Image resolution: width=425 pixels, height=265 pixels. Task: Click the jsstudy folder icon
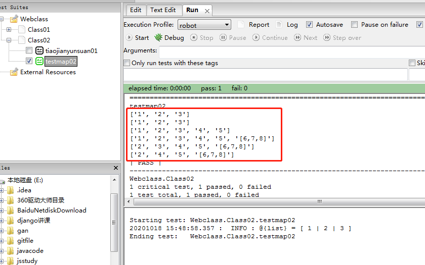pos(10,261)
